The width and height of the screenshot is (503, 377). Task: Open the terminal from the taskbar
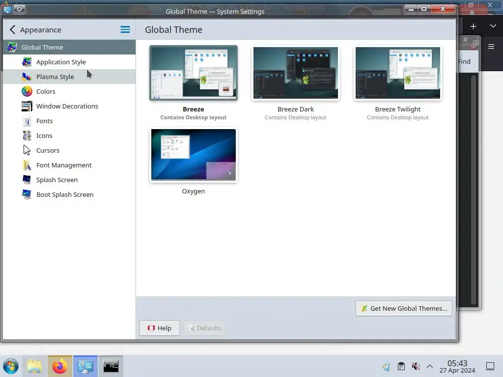(111, 366)
